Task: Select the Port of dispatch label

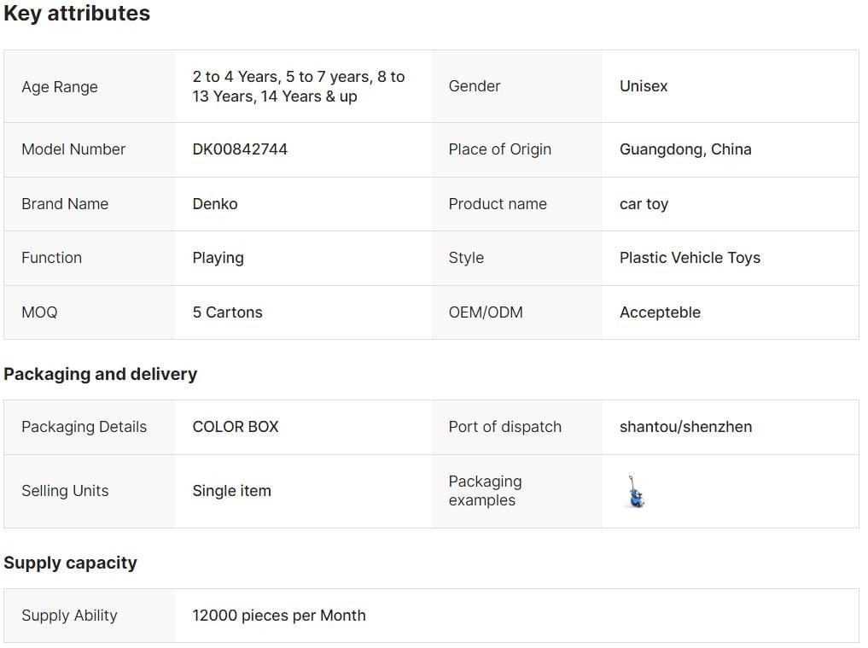Action: coord(504,427)
